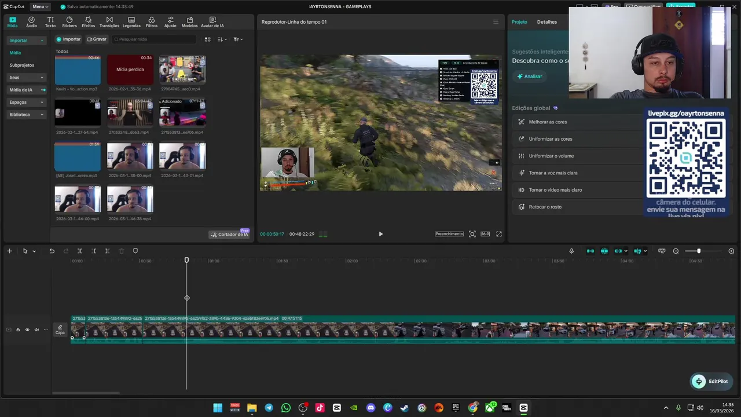
Task: Switch to the Detalhes tab
Action: coord(547,22)
